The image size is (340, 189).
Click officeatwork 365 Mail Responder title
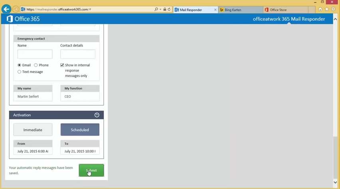tap(289, 19)
